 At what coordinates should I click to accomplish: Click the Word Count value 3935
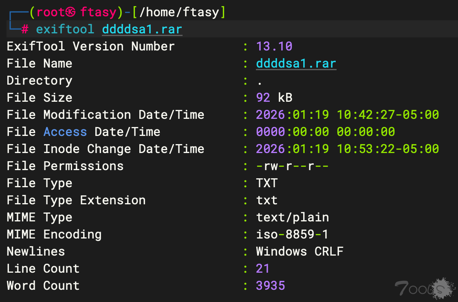(271, 286)
